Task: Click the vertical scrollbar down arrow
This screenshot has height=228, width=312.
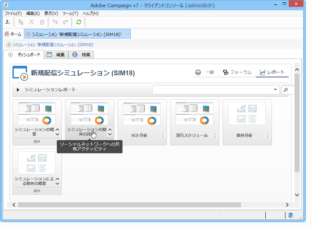Action: pos(297,195)
